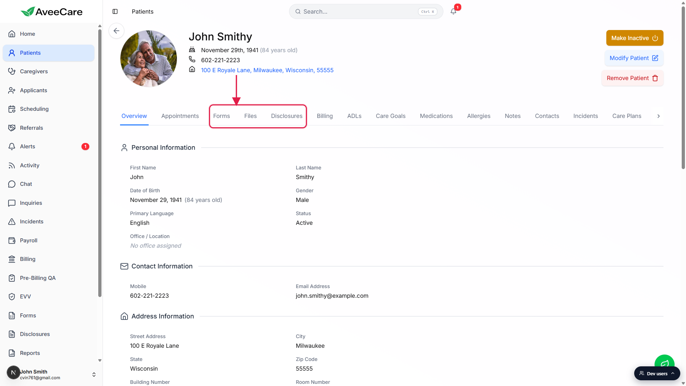The height and width of the screenshot is (386, 686).
Task: Open the patient Forms tab
Action: click(222, 116)
